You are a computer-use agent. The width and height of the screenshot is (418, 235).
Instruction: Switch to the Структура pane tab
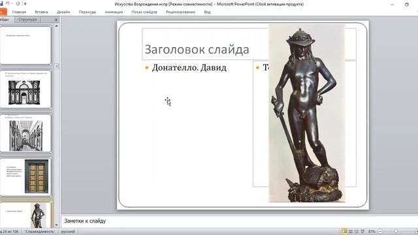coord(27,20)
